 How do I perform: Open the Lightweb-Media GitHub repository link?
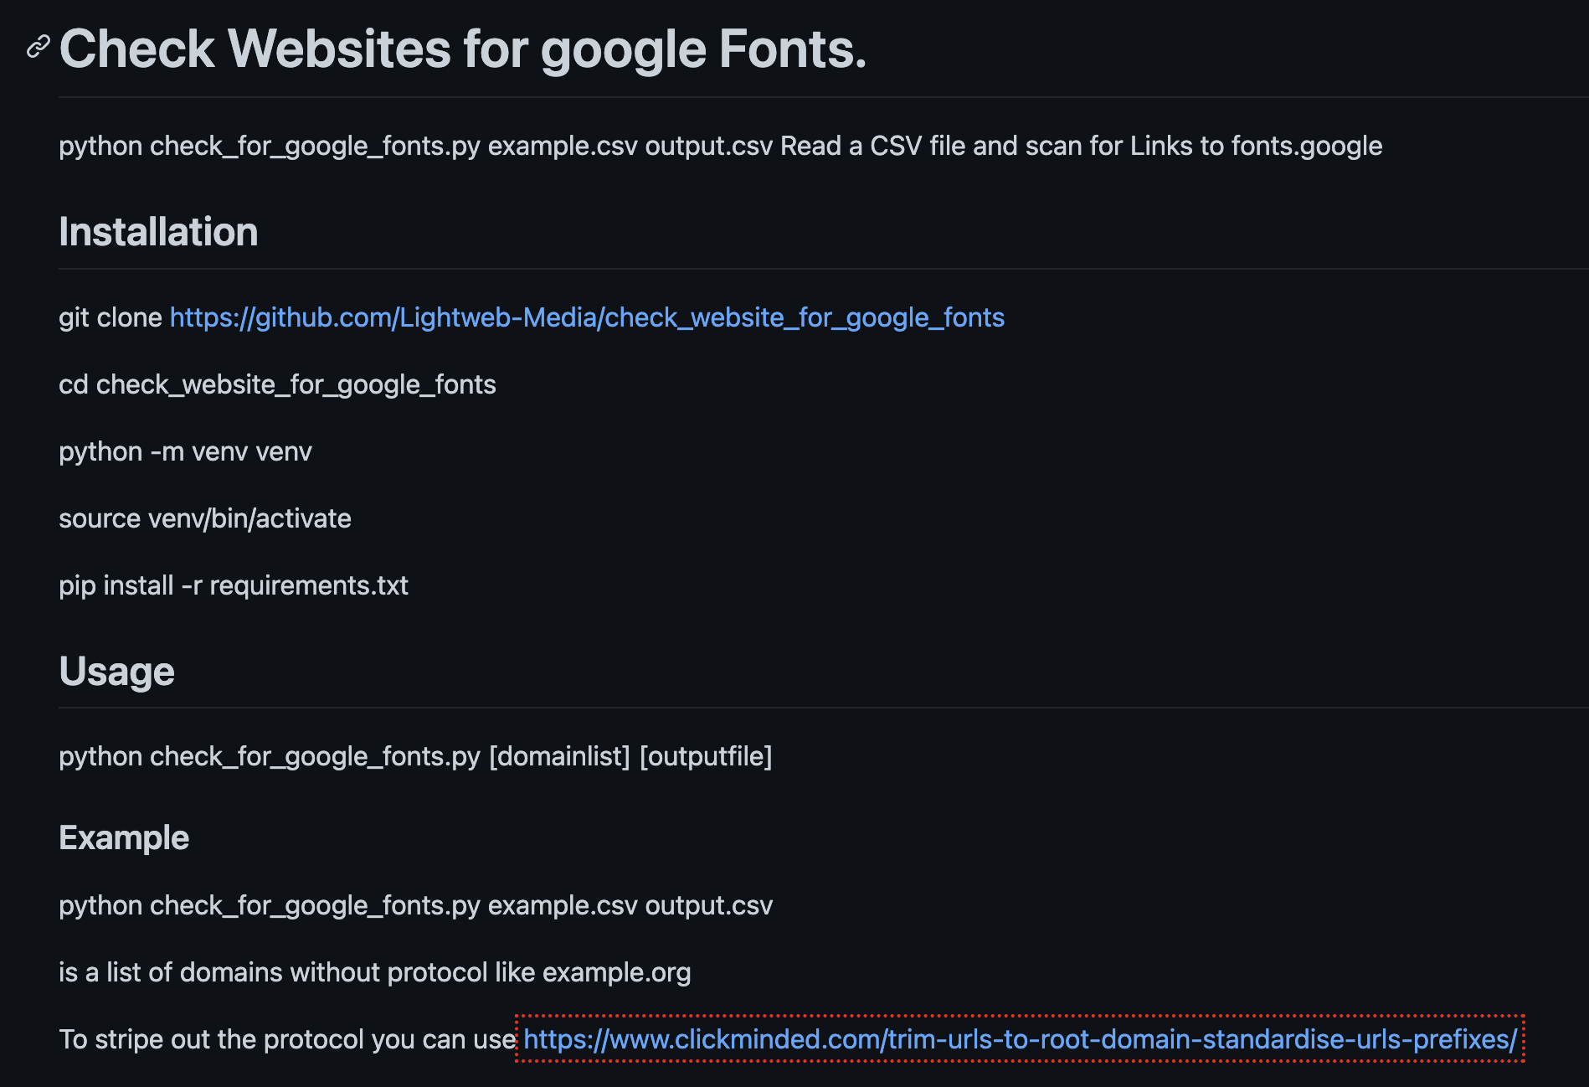coord(586,317)
